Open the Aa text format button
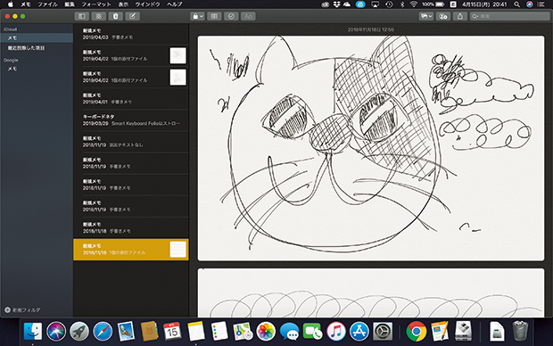This screenshot has height=346, width=553. [x=248, y=16]
